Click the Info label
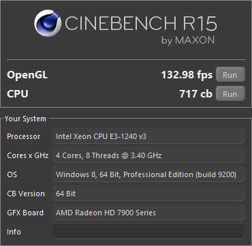 point(14,232)
